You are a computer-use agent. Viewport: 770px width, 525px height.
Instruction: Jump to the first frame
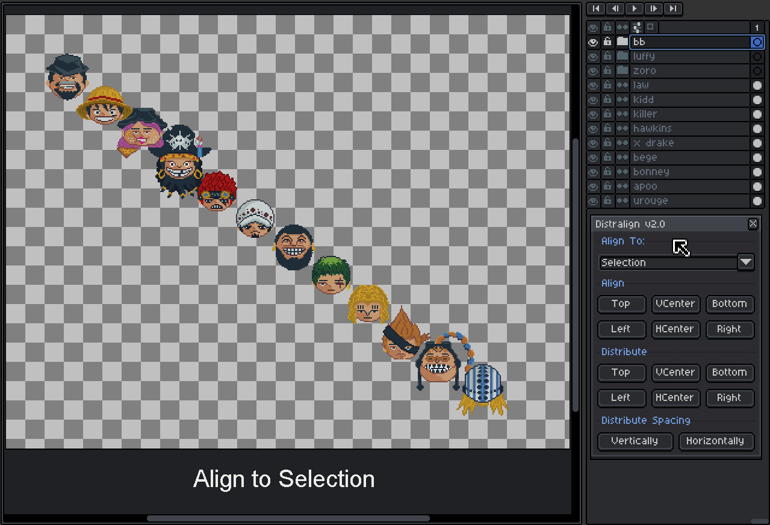pyautogui.click(x=596, y=8)
